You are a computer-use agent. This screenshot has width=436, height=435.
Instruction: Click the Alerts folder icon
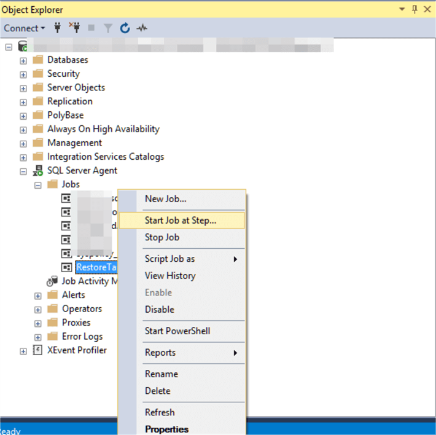pyautogui.click(x=53, y=294)
